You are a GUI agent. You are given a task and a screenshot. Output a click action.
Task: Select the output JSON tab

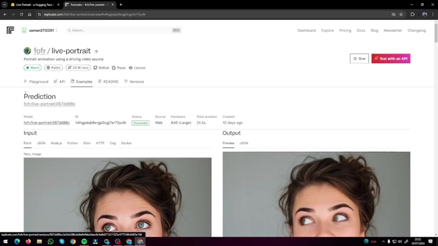244,143
